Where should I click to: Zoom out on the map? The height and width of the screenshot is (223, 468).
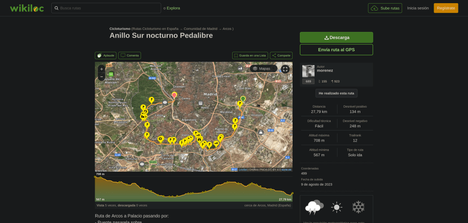click(x=102, y=77)
